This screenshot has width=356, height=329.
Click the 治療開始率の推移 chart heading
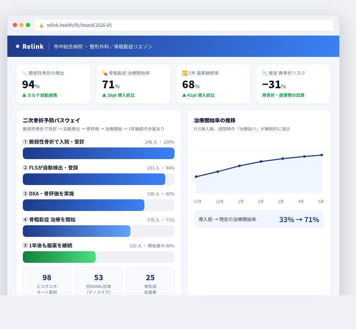point(214,120)
